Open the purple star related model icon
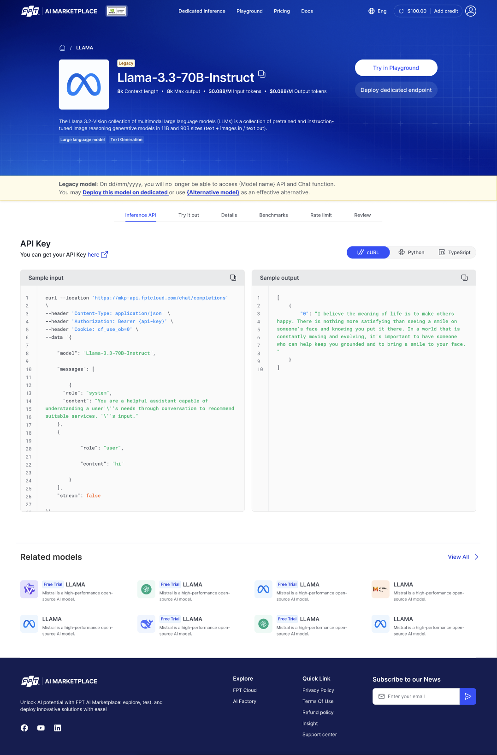This screenshot has height=755, width=497. [30, 589]
